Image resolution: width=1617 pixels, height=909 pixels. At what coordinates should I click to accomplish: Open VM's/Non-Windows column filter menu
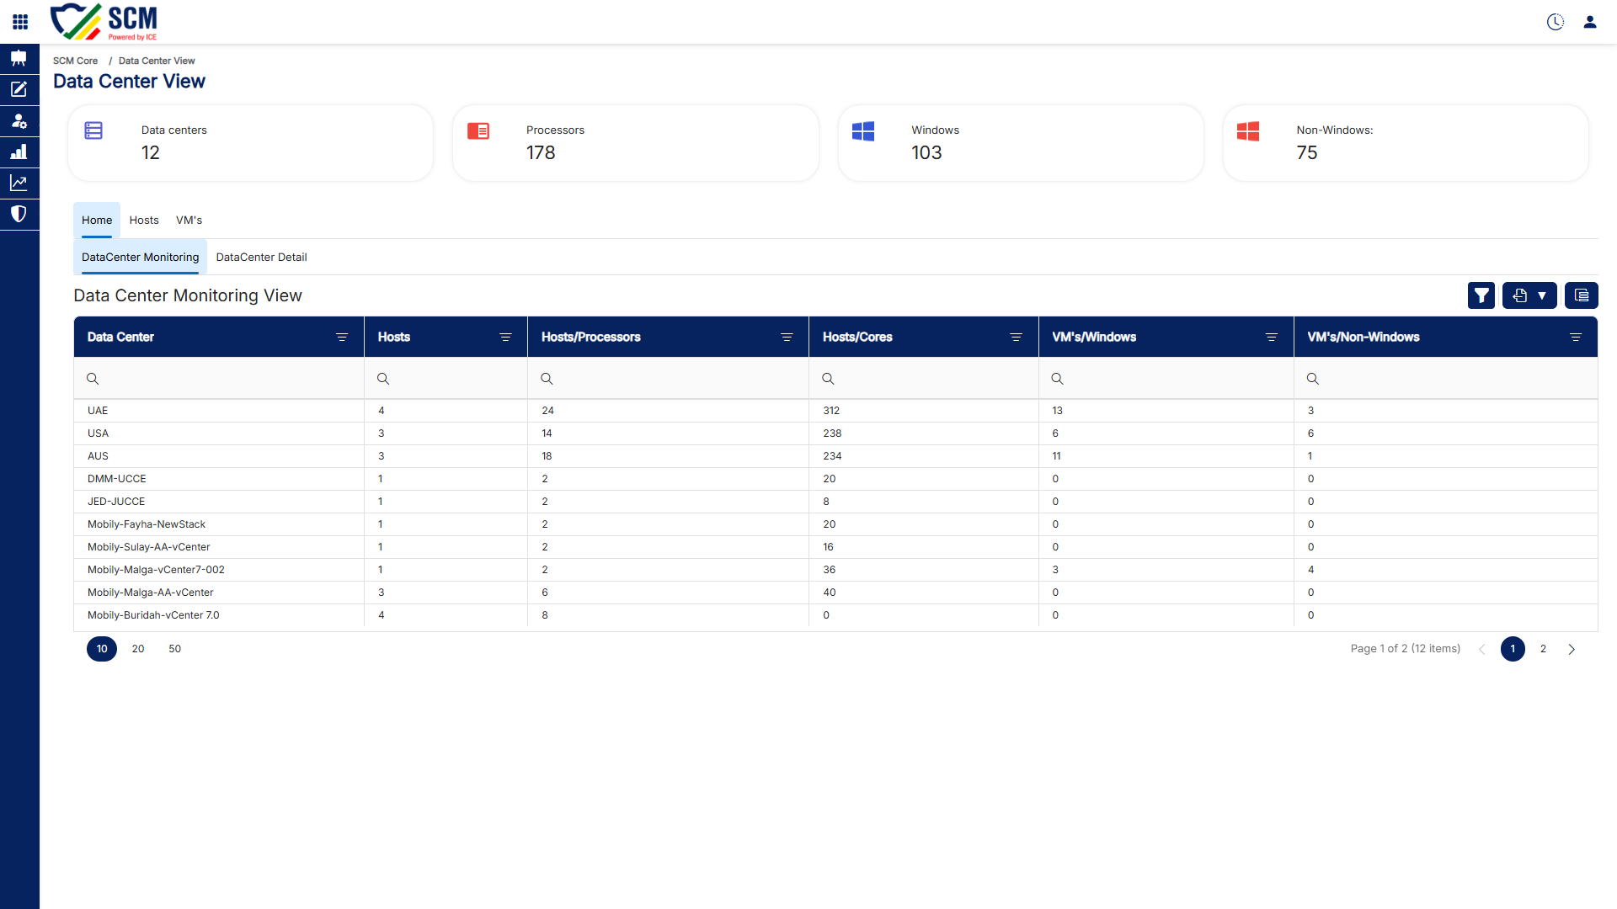(x=1576, y=338)
